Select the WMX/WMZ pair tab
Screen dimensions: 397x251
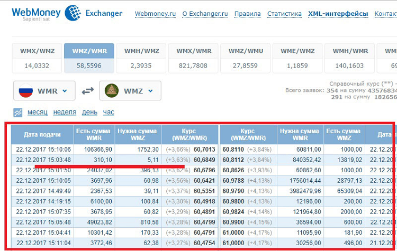click(x=37, y=58)
